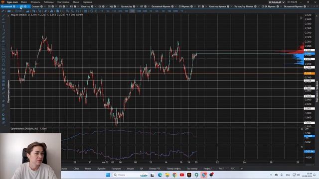Click the grid layout icon in toolbar
The height and width of the screenshot is (179, 319).
pos(85,11)
